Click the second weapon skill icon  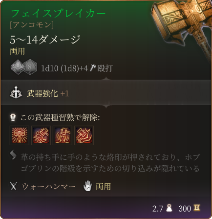41,135
